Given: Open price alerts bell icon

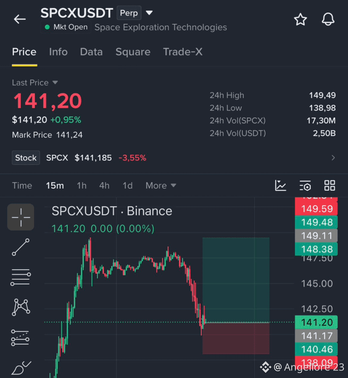Looking at the screenshot, I should point(328,19).
